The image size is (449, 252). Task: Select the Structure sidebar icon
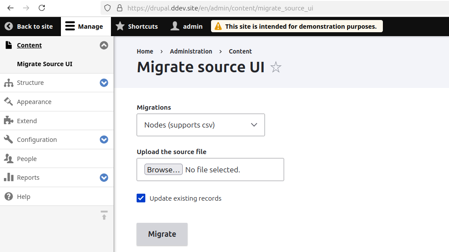click(x=8, y=83)
